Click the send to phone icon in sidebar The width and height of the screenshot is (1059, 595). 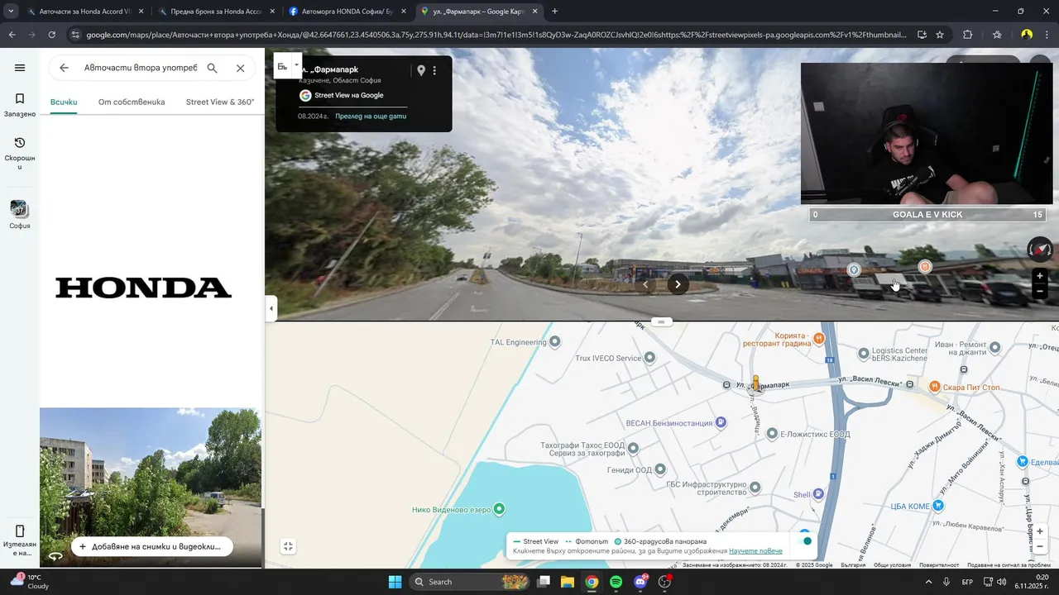[20, 531]
